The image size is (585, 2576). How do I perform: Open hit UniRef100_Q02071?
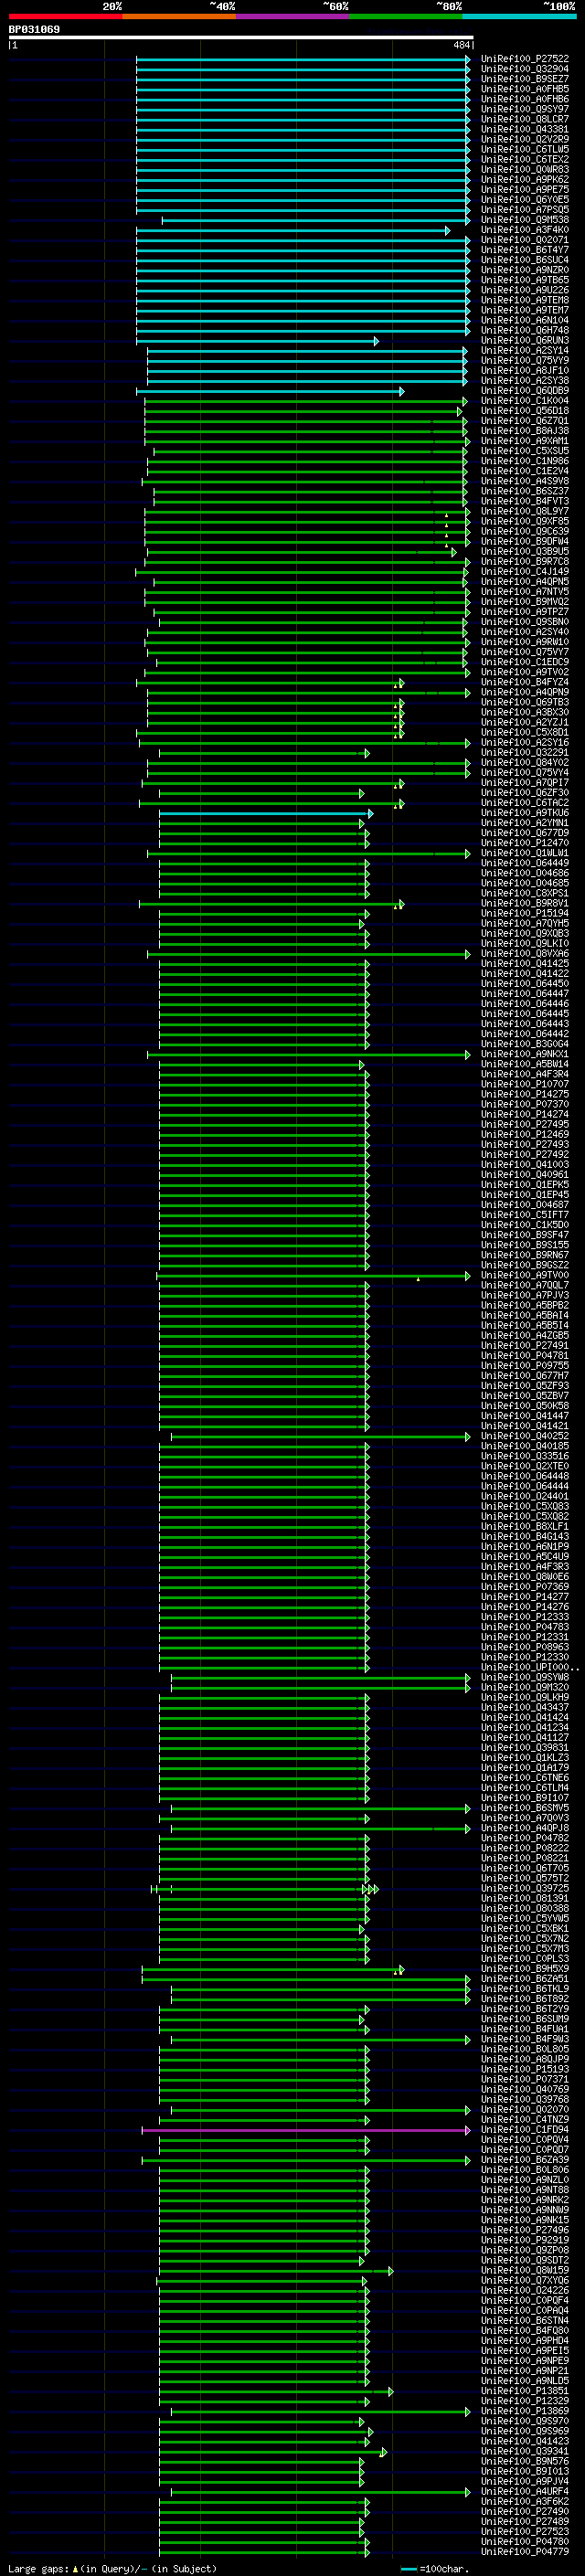[524, 240]
